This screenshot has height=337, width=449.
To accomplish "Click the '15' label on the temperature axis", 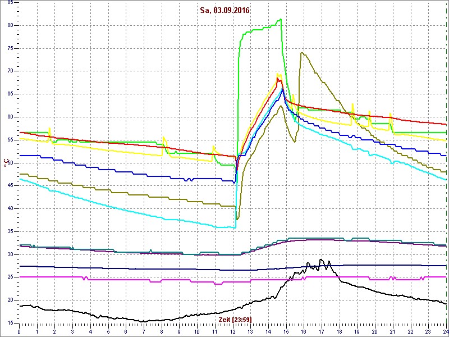I will (10, 324).
